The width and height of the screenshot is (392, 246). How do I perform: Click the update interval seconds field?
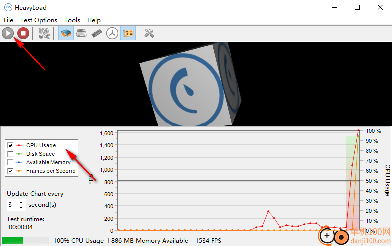point(13,205)
